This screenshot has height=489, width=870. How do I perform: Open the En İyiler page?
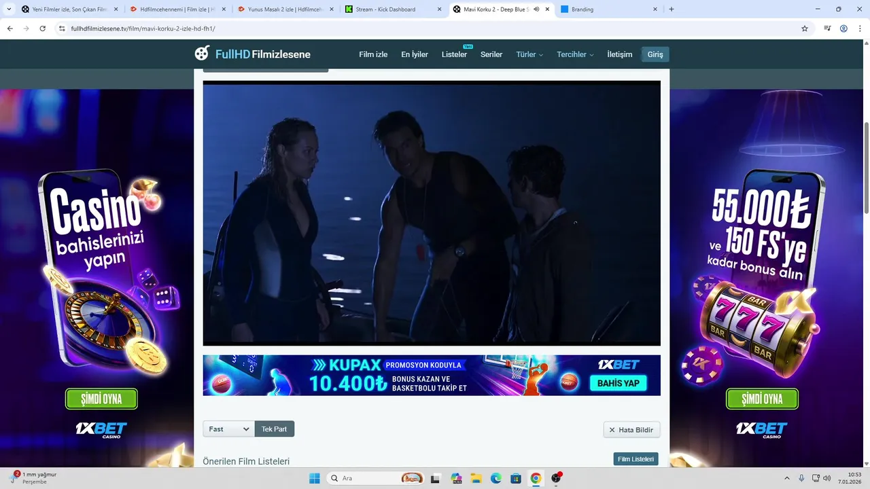click(x=415, y=54)
